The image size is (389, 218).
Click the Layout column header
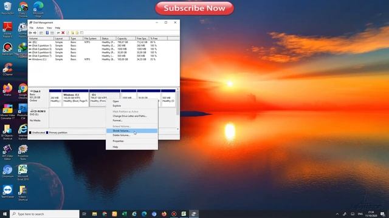[x=61, y=39]
